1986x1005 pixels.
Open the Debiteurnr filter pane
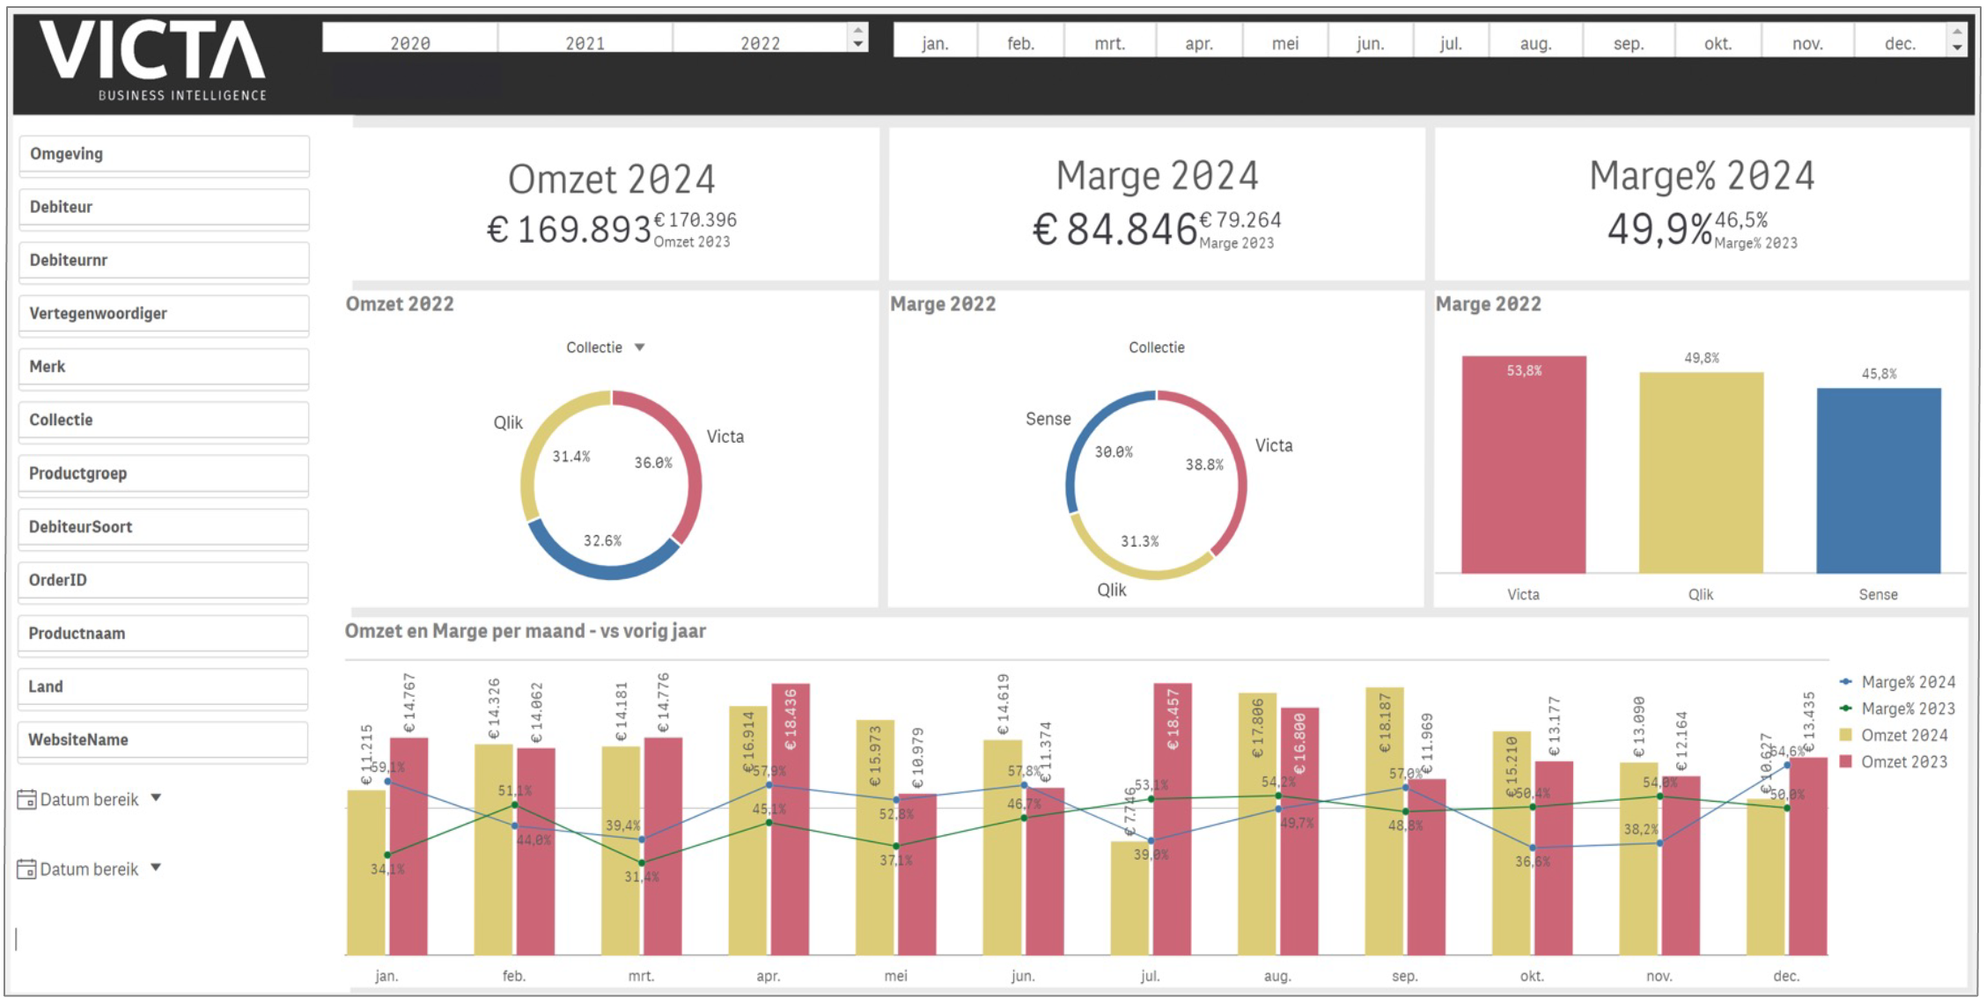click(164, 261)
